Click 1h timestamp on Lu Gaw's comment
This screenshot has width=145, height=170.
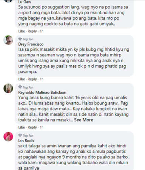point(41,31)
